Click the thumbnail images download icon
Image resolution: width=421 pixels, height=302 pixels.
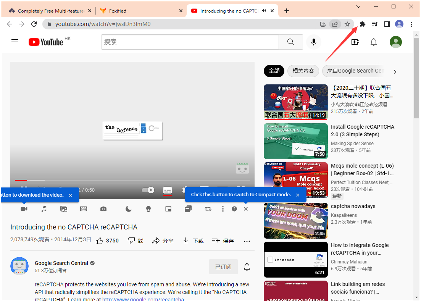tap(64, 209)
